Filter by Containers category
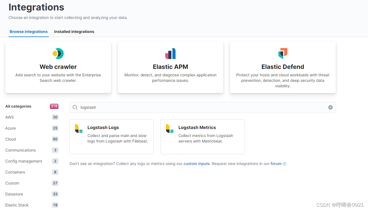The height and width of the screenshot is (210, 368). tap(15, 172)
